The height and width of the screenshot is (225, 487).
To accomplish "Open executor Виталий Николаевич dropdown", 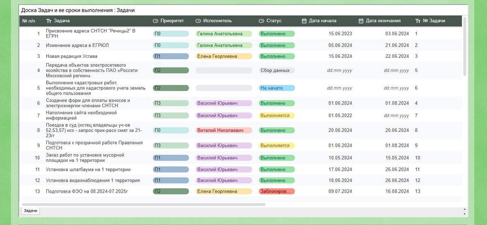I will pos(224,130).
